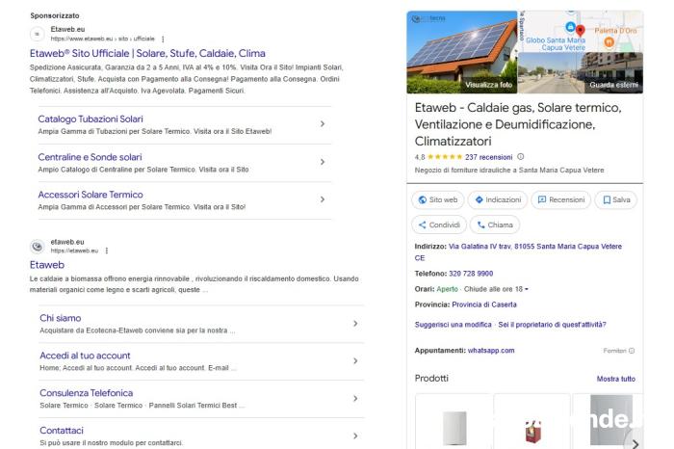Image resolution: width=674 pixels, height=449 pixels.
Task: Open the Contattaci sitelink
Action: (62, 431)
